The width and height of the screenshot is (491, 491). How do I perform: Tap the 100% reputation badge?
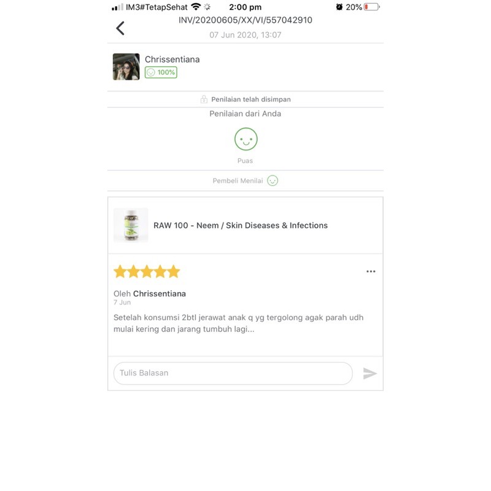click(161, 72)
